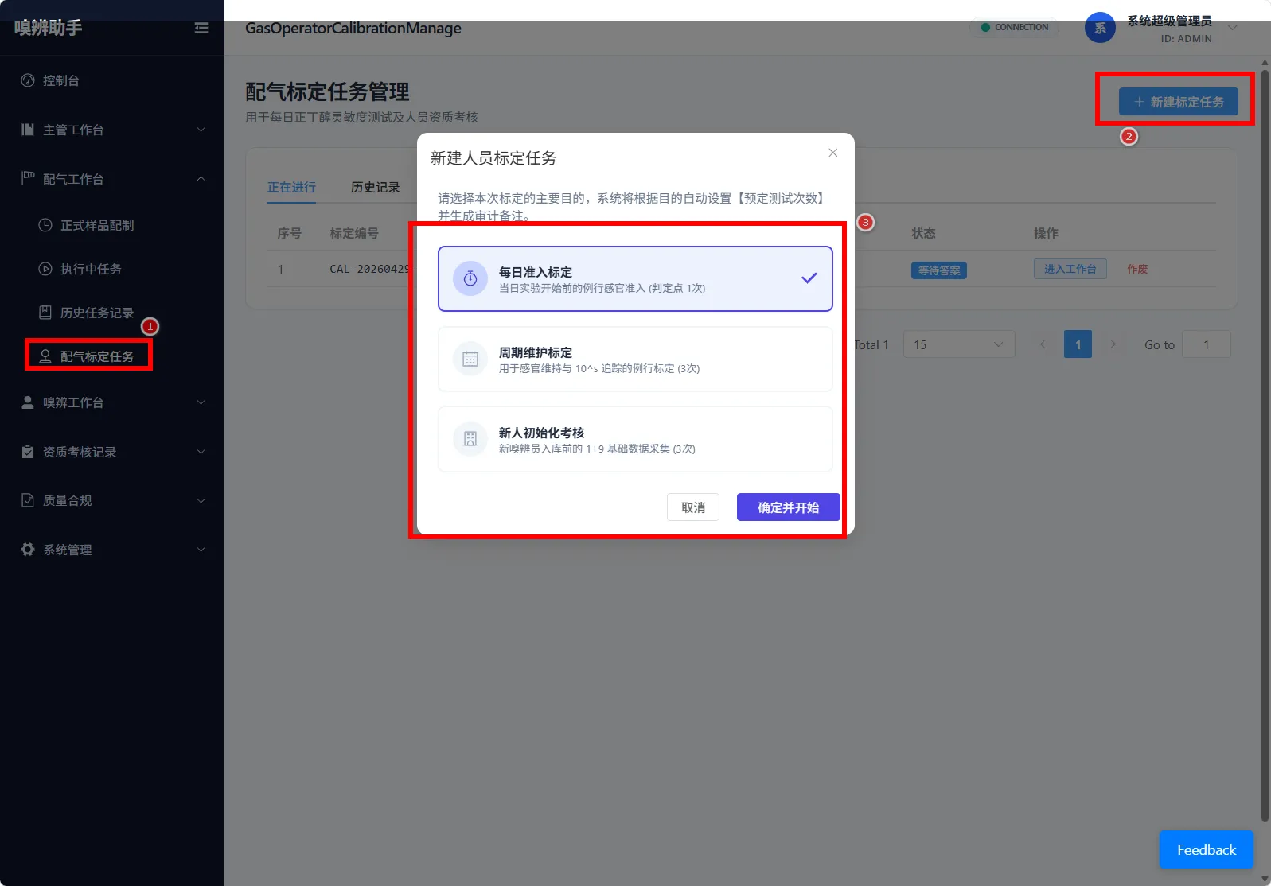This screenshot has width=1271, height=886.
Task: Click the Go to page input field
Action: [1206, 344]
